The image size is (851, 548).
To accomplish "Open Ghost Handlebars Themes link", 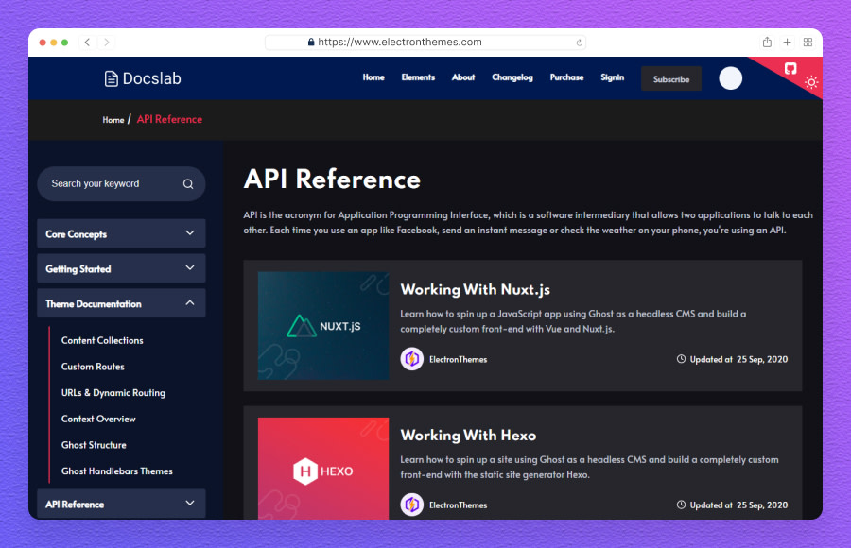I will click(116, 471).
